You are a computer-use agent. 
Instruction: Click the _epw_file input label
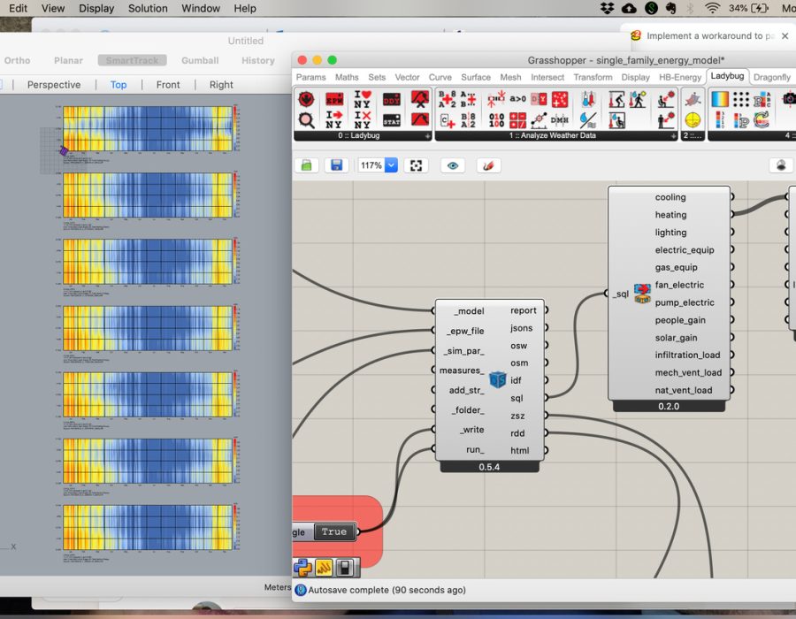coord(465,331)
